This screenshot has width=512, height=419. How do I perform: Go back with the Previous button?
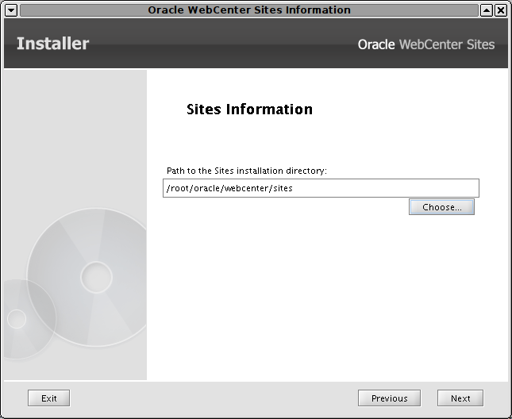[x=389, y=398]
